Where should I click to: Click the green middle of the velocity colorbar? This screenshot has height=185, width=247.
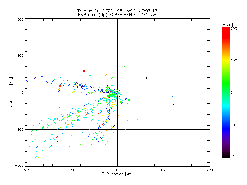tap(226, 88)
